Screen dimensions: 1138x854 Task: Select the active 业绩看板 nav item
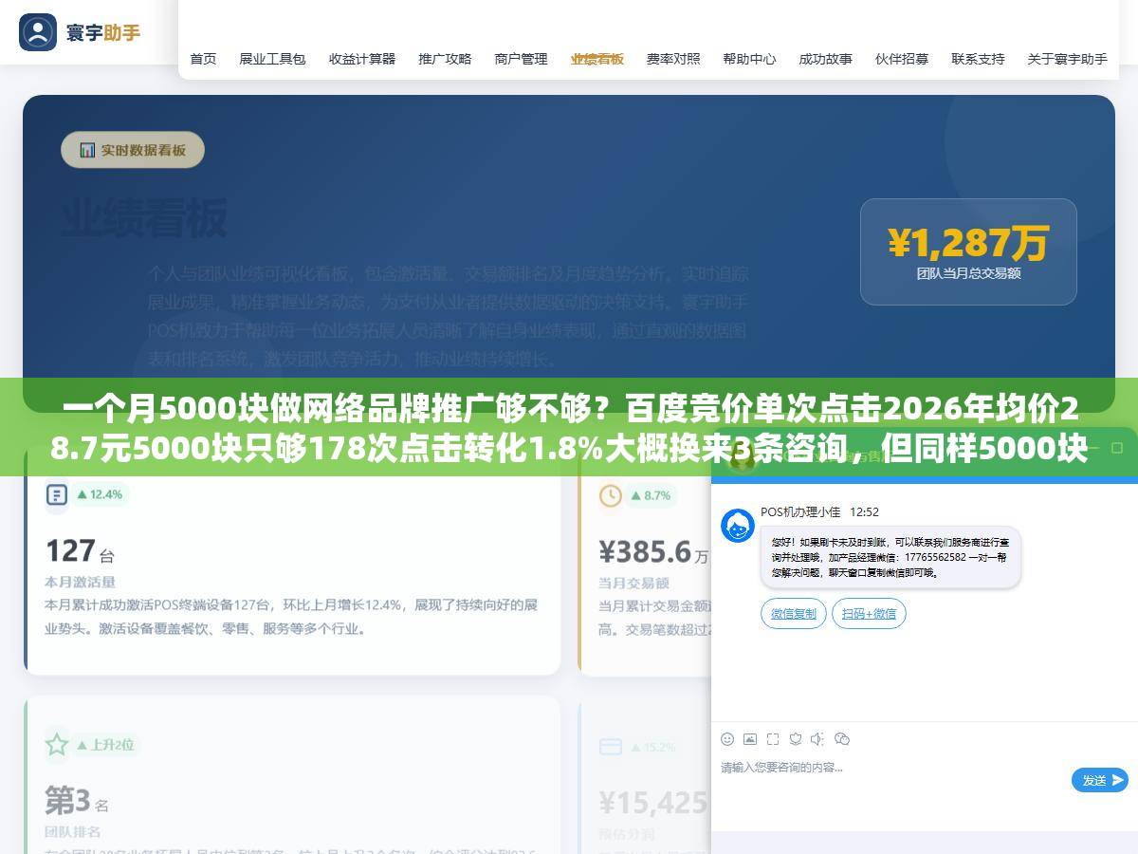597,59
